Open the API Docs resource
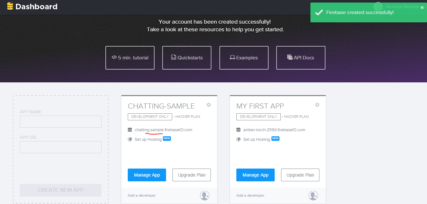 (301, 58)
